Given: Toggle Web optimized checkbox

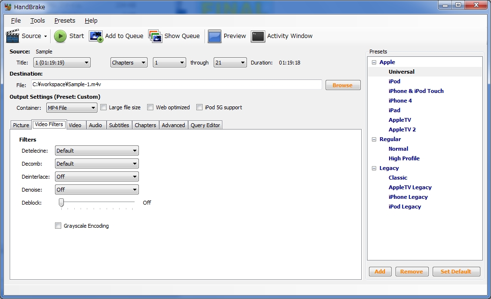Looking at the screenshot, I should click(x=150, y=107).
